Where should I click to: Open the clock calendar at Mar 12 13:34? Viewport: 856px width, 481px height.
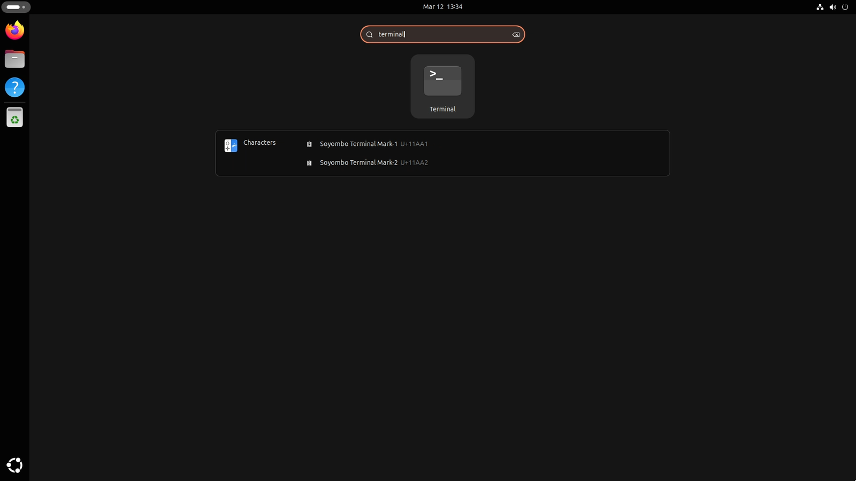pos(442,7)
